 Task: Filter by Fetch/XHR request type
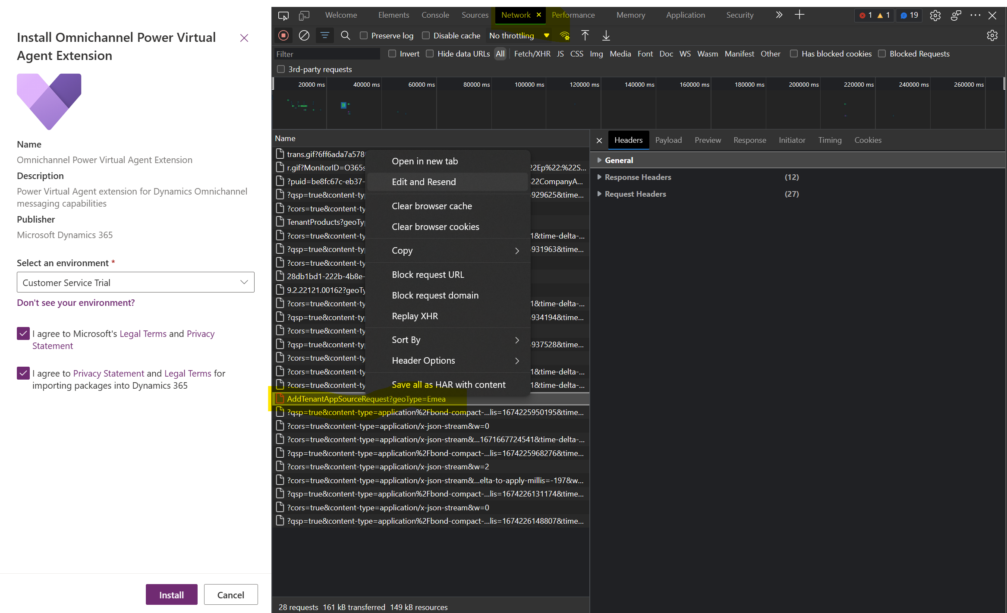[x=532, y=54]
